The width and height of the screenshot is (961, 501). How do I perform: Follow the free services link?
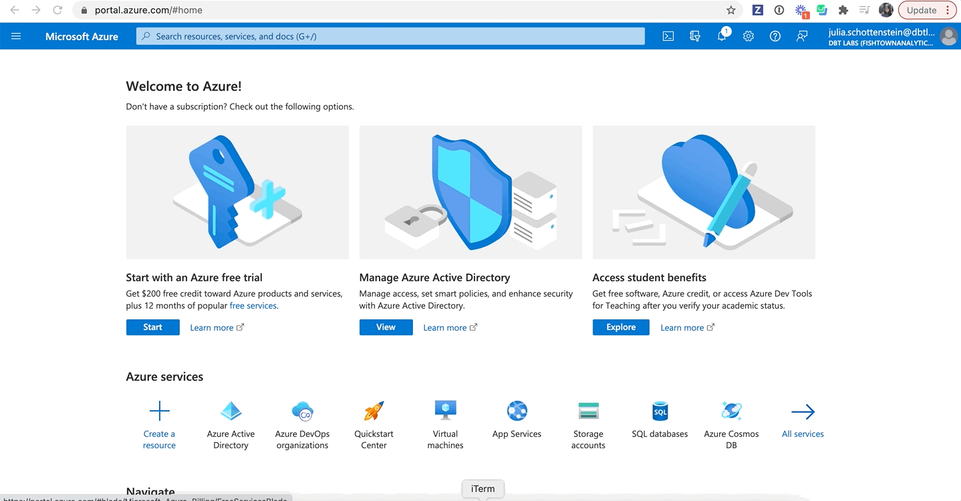[x=253, y=306]
